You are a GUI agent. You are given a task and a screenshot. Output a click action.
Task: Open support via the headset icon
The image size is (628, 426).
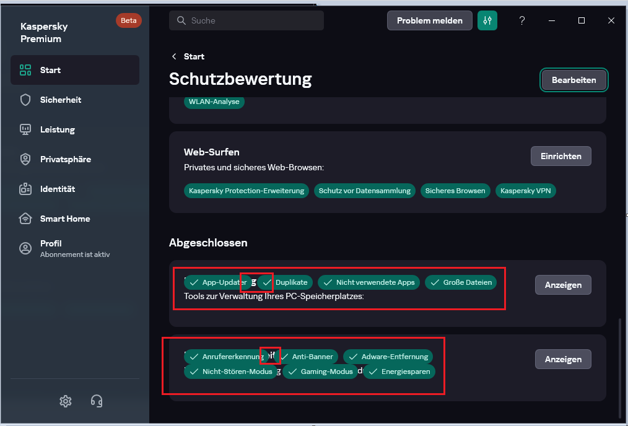pos(97,401)
